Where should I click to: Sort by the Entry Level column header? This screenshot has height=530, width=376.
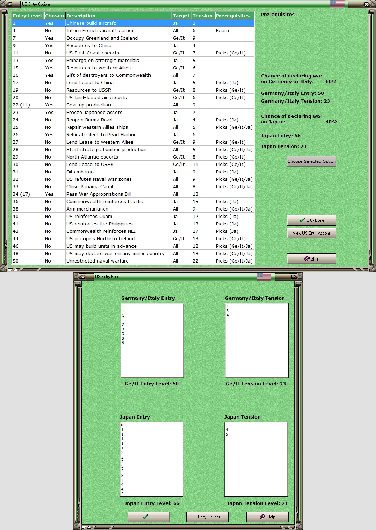click(28, 16)
